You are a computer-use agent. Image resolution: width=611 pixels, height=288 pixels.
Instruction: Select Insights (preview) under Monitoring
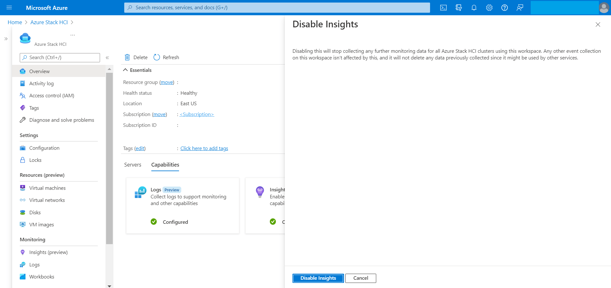[48, 252]
